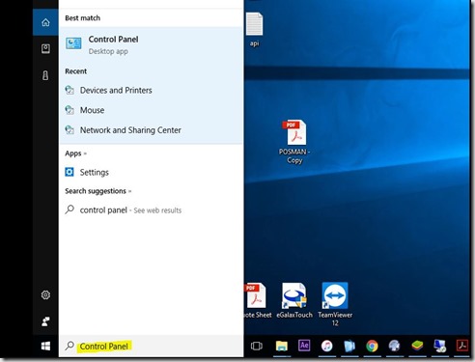
Task: Open Control Panel best match result
Action: coord(151,45)
